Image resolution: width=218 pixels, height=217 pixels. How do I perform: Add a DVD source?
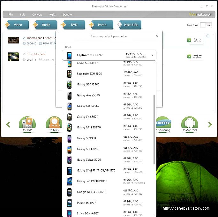73,25
